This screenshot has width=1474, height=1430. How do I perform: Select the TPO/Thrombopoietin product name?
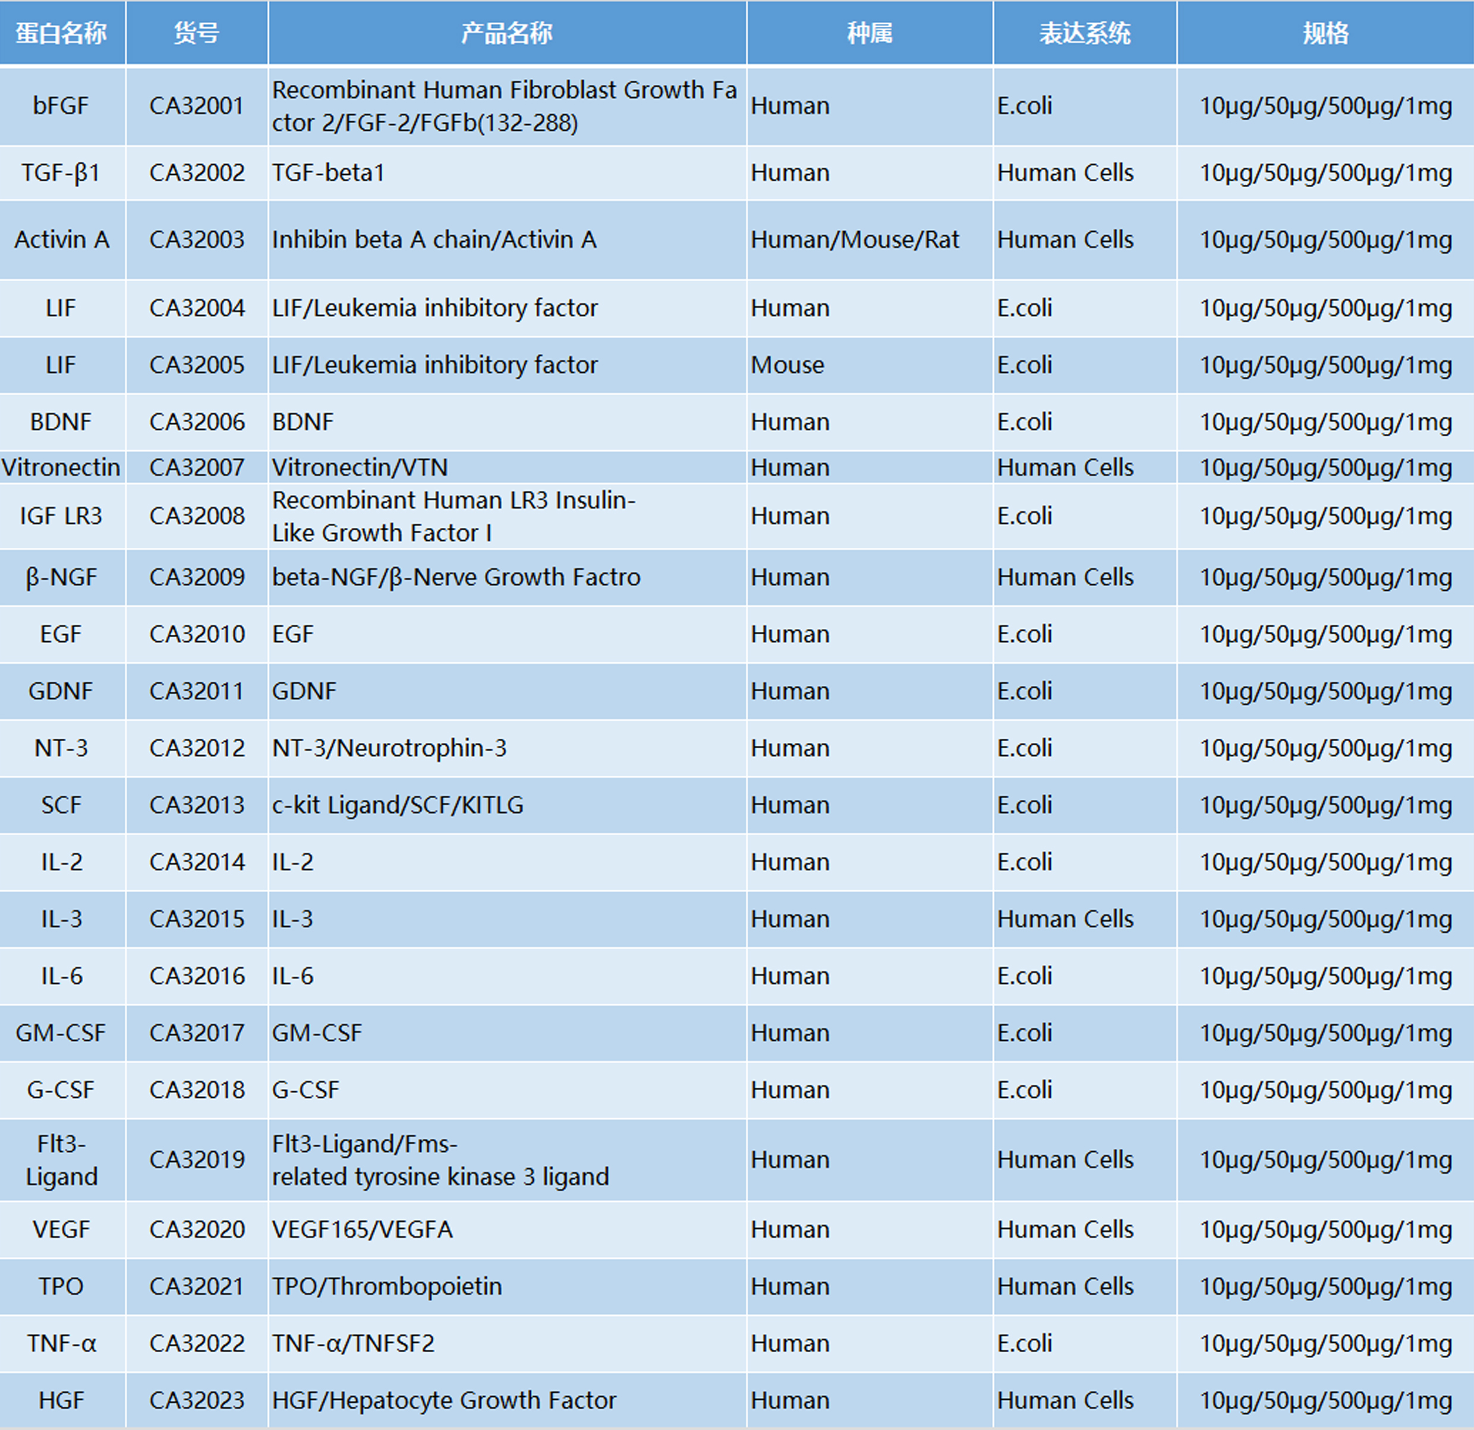pyautogui.click(x=507, y=1287)
